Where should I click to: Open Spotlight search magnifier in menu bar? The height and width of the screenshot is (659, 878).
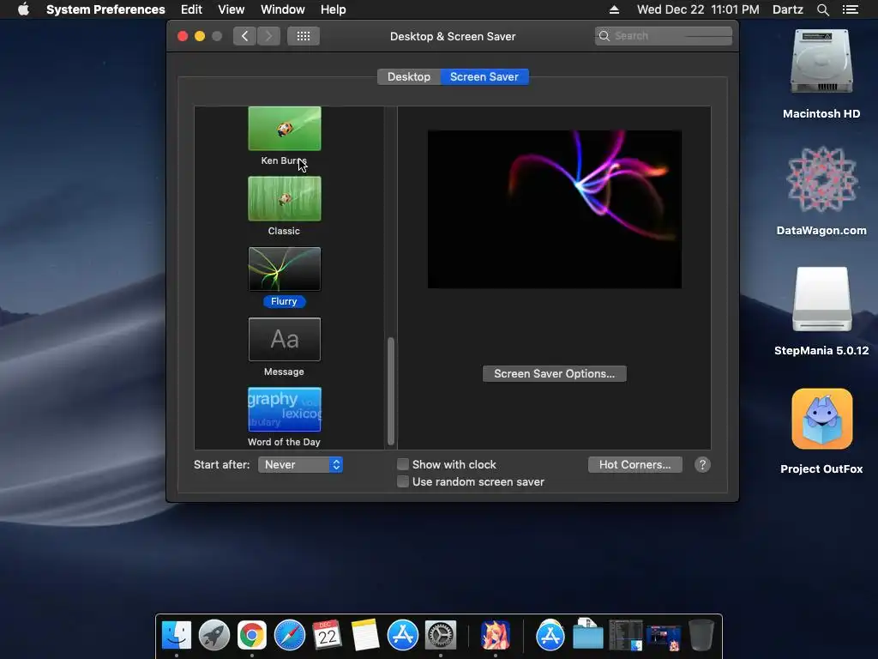pos(822,9)
